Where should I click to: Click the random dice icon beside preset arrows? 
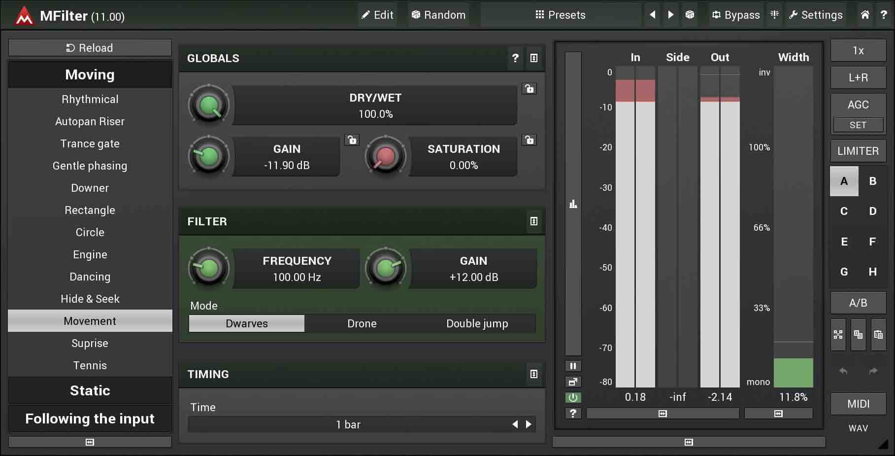click(690, 15)
